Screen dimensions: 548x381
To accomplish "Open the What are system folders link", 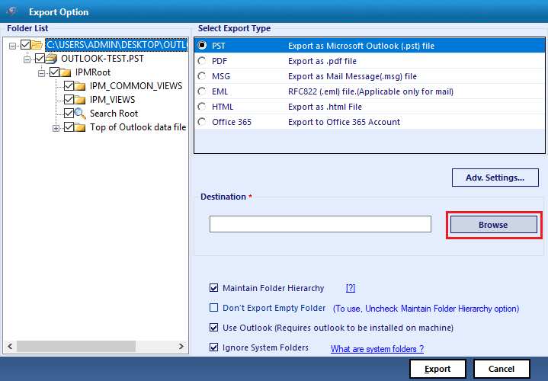I will point(377,348).
